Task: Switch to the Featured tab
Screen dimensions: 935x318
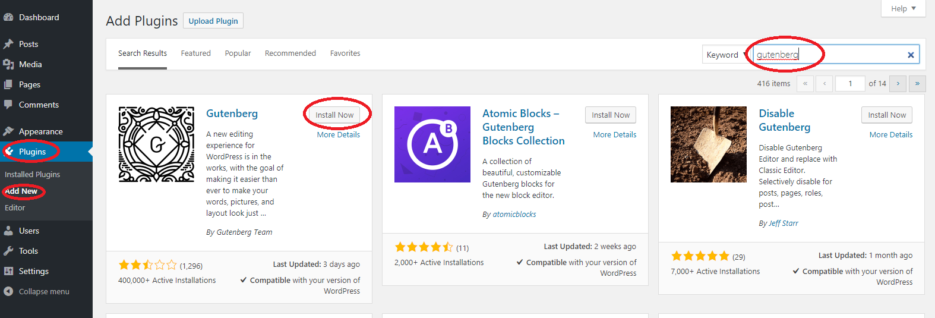Action: [x=196, y=53]
